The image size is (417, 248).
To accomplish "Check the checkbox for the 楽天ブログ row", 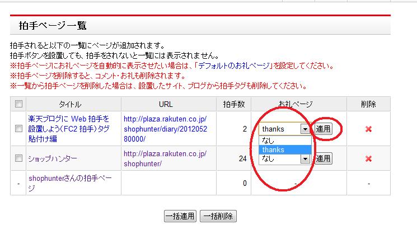I will coord(18,129).
